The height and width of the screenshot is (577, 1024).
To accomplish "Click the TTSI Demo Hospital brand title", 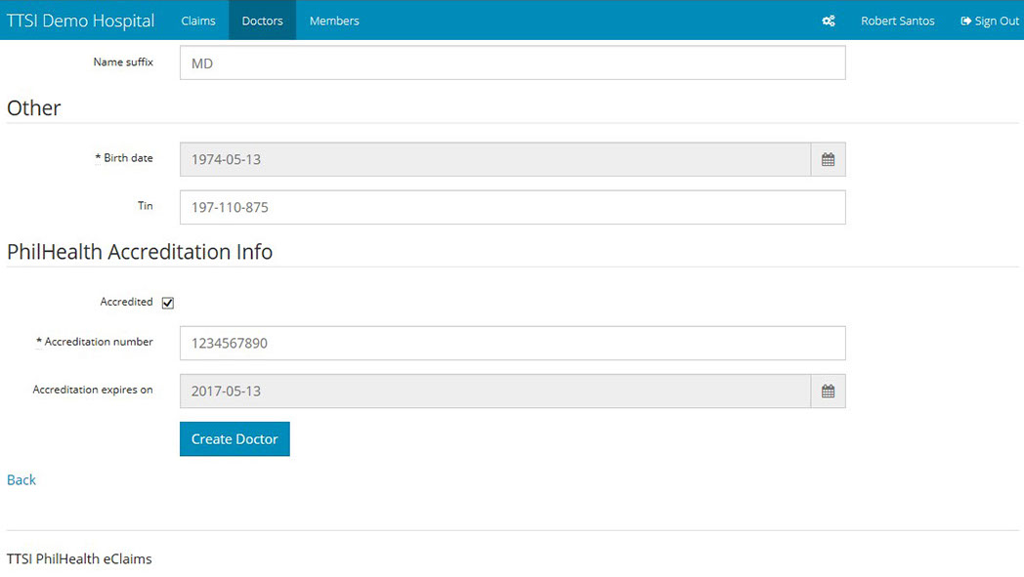I will tap(80, 21).
